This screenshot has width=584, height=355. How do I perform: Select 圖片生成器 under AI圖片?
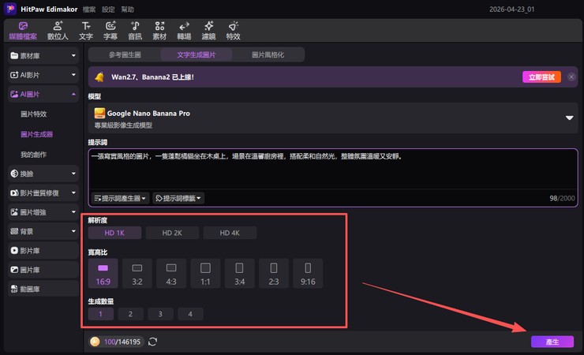[x=36, y=134]
